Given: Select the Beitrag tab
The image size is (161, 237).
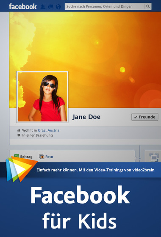Looking at the screenshot, I should click(x=23, y=157).
